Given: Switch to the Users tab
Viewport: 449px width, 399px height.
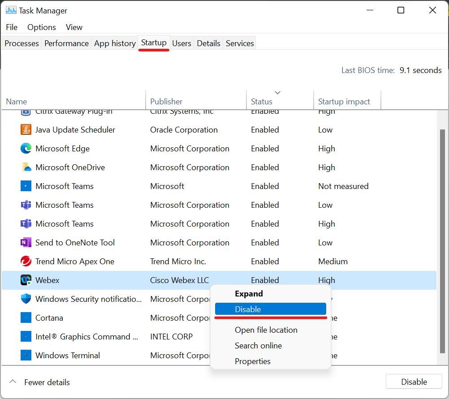Looking at the screenshot, I should (181, 43).
